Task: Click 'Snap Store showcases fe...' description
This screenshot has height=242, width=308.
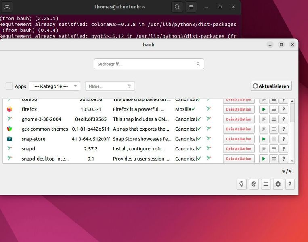Action: [142, 139]
